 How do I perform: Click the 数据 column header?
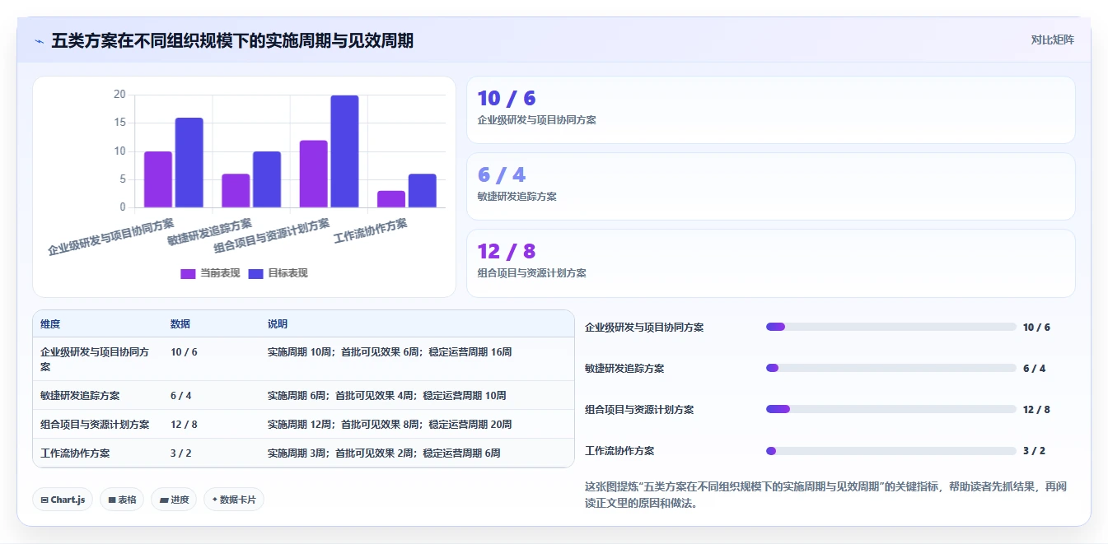tap(180, 324)
